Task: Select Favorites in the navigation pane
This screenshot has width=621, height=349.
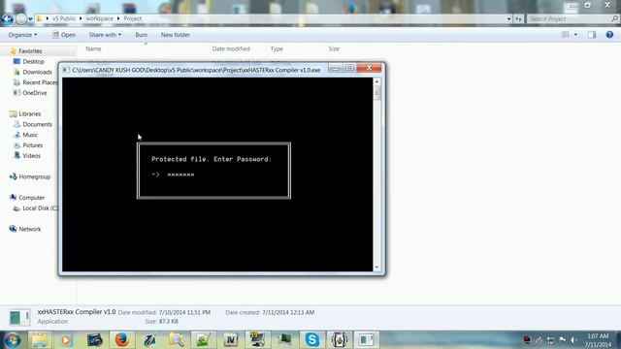Action: coord(26,51)
